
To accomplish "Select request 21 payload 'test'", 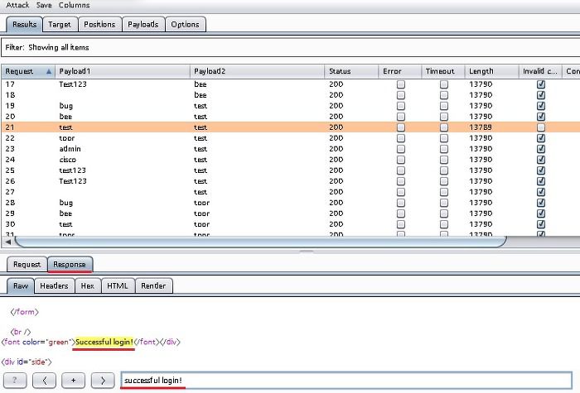I will pyautogui.click(x=65, y=127).
